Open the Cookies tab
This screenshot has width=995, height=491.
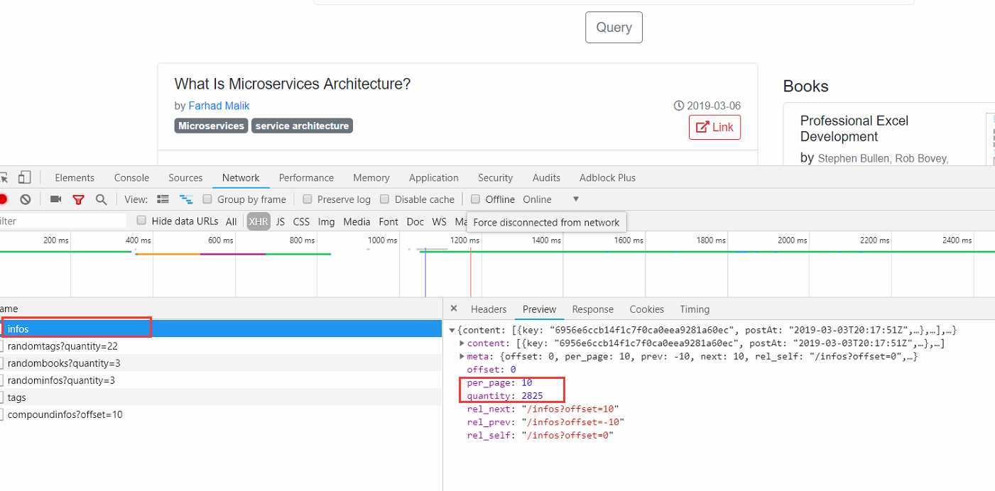point(646,309)
